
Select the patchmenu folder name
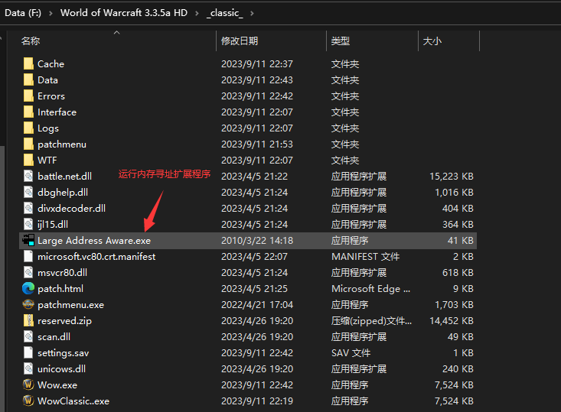62,144
